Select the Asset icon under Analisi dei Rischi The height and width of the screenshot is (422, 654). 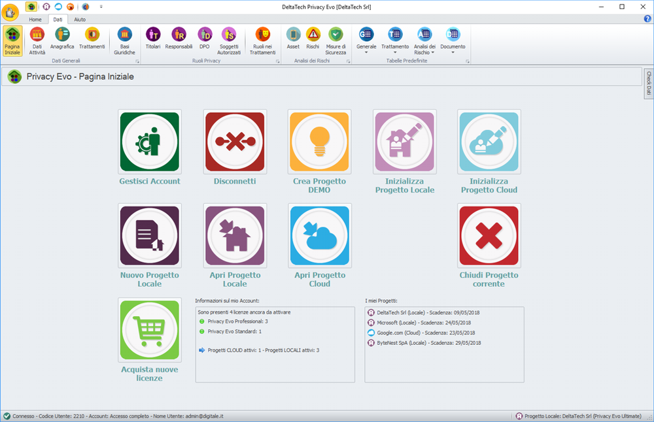[x=292, y=39]
